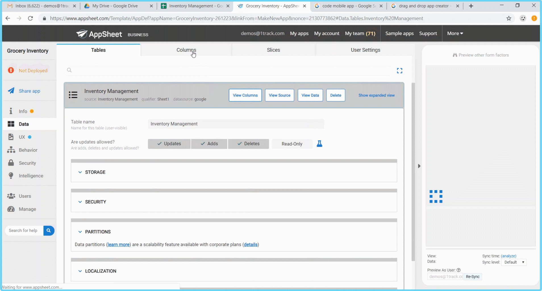Screen dimensions: 542x291
Task: Open the learn more partitions link
Action: [118, 244]
